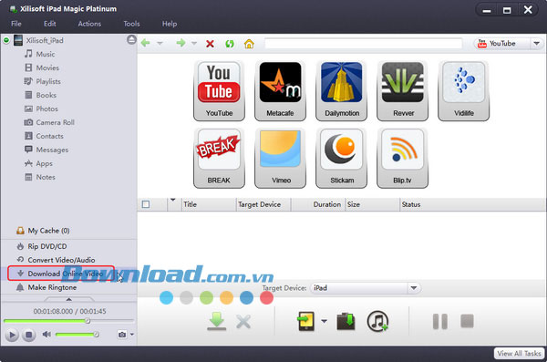This screenshot has width=547, height=362.
Task: Select Contacts in the device tree
Action: tap(44, 136)
